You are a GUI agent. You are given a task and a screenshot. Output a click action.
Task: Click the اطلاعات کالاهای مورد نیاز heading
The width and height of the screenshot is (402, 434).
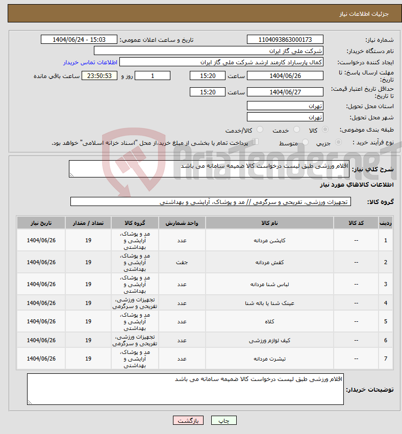click(357, 185)
